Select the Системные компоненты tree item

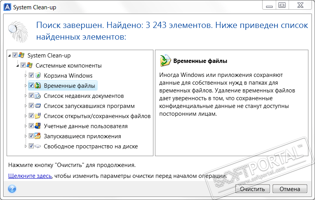[x=68, y=66]
